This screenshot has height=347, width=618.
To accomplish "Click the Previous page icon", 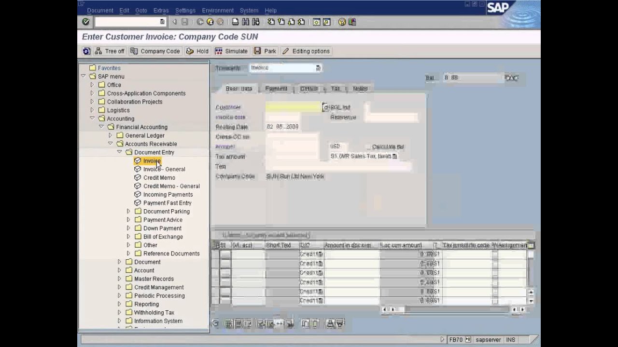I will pyautogui.click(x=281, y=22).
